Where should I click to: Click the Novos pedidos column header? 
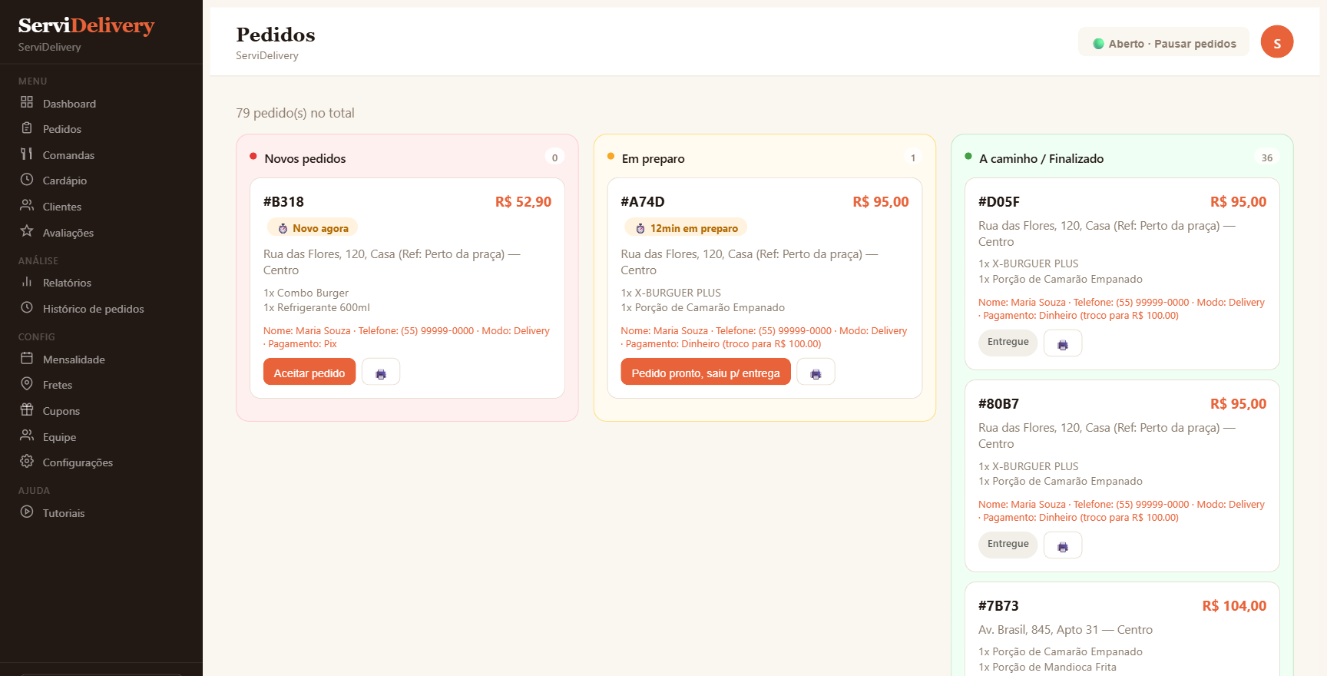click(x=305, y=158)
